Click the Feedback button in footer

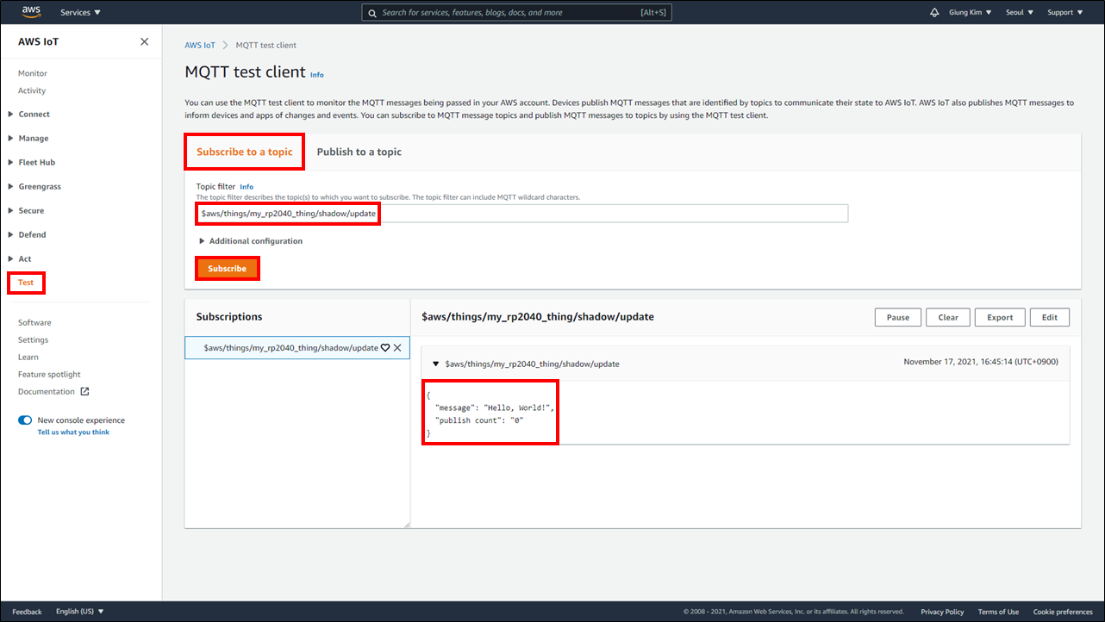[27, 612]
